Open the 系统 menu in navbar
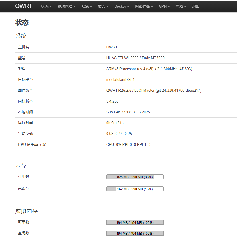This screenshot has height=239, width=237. coord(86,6)
